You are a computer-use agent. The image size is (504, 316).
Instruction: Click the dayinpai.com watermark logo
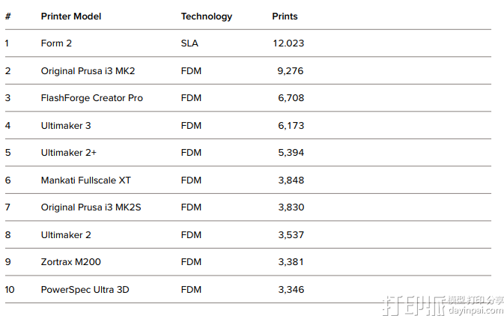(442, 303)
